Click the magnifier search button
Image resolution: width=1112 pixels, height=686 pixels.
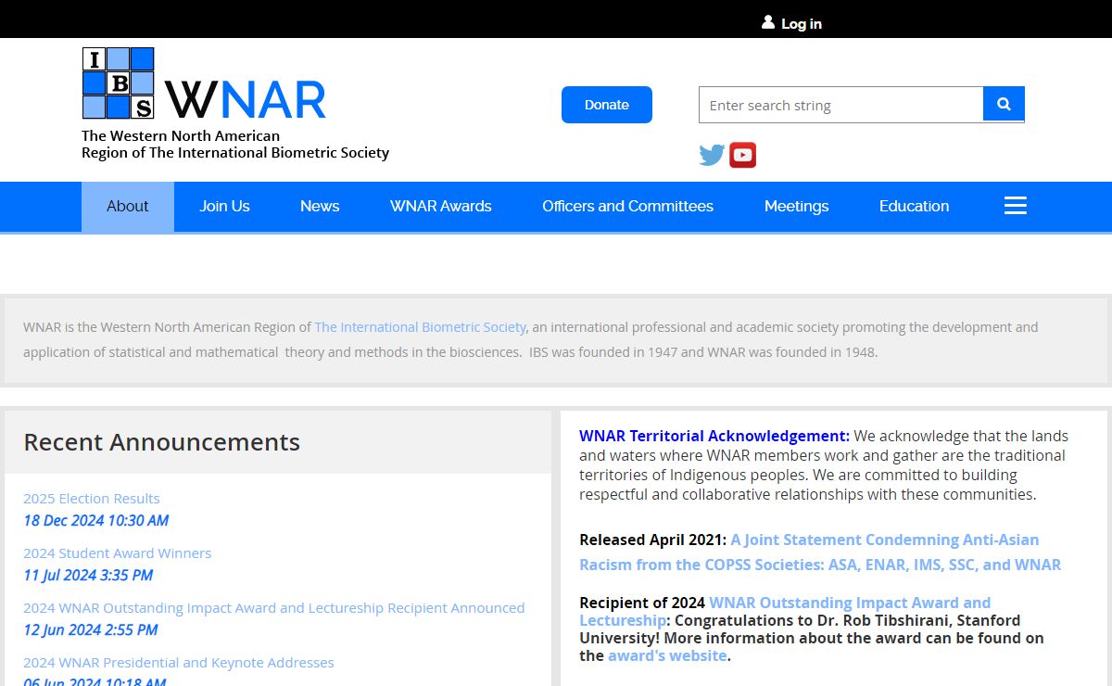point(1004,105)
